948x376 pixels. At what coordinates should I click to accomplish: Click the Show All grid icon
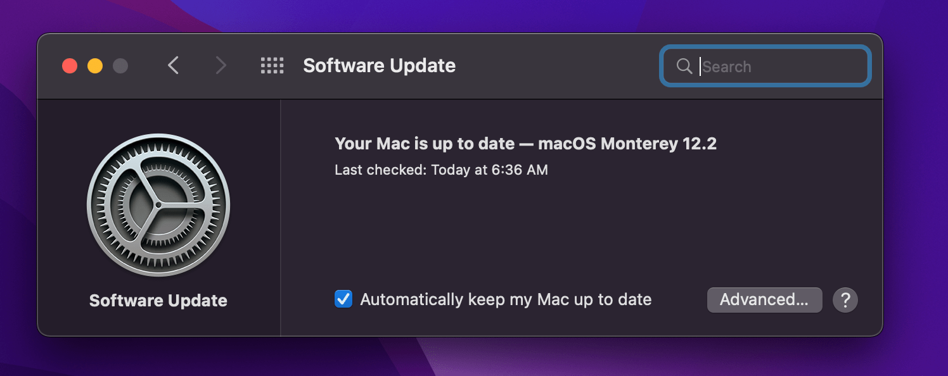pyautogui.click(x=272, y=65)
